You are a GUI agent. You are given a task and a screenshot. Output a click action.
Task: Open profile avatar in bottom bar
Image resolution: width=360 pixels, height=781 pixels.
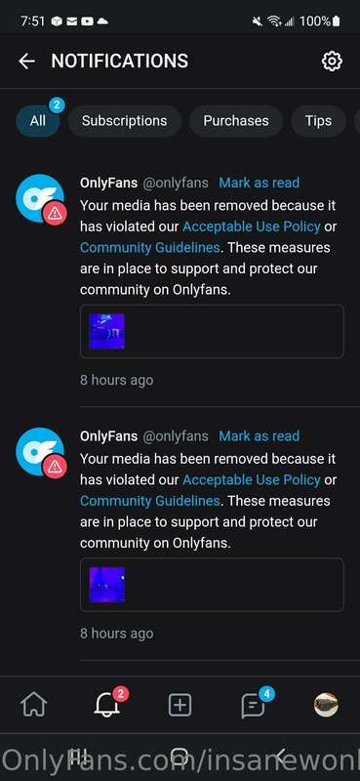coord(326,705)
